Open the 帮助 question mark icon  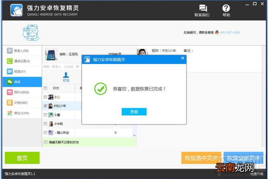226,8
